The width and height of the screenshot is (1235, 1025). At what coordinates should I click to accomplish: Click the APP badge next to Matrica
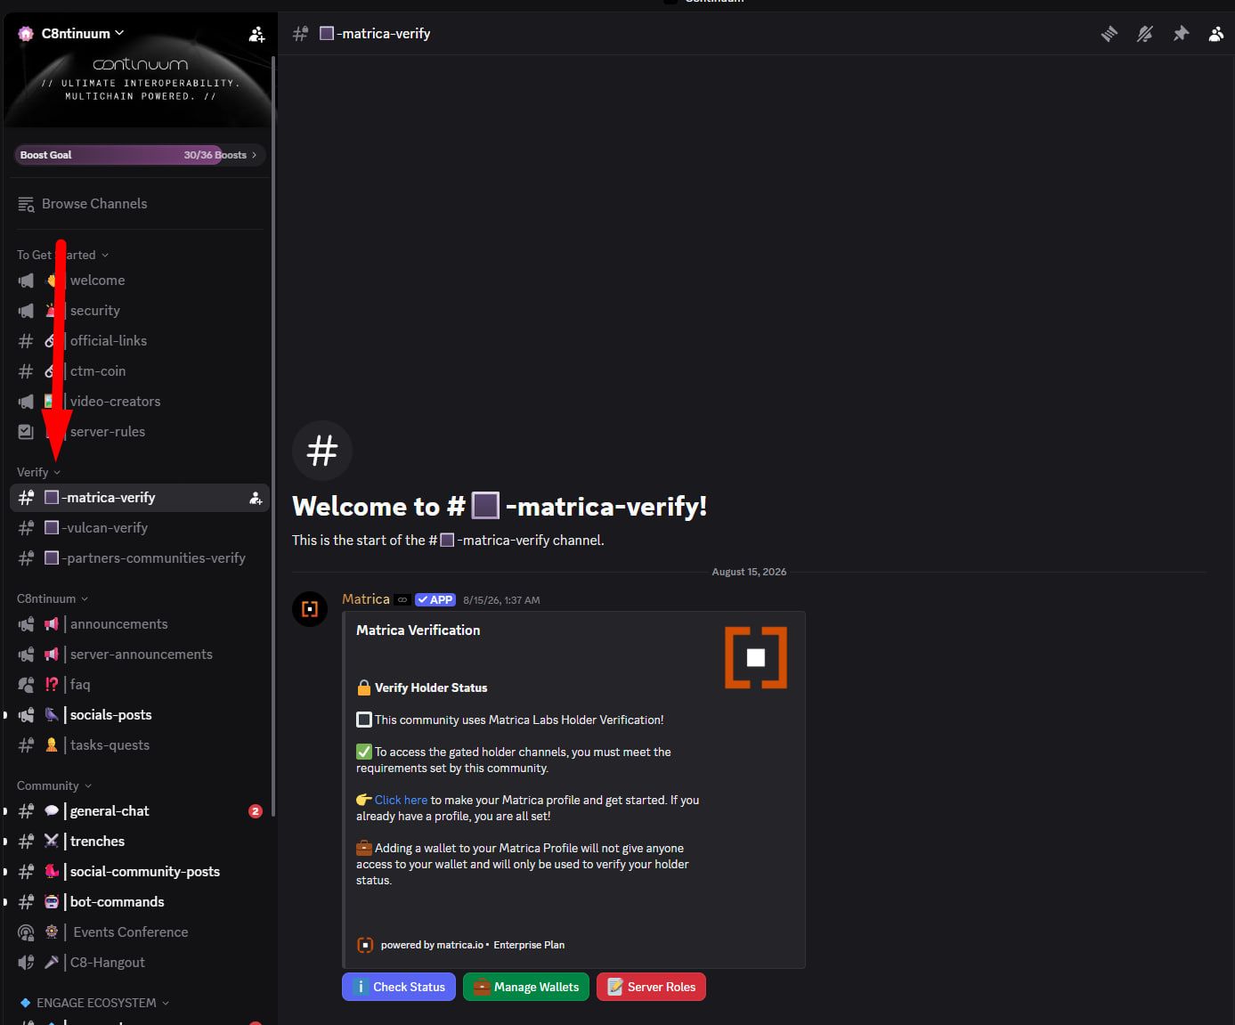coord(435,600)
